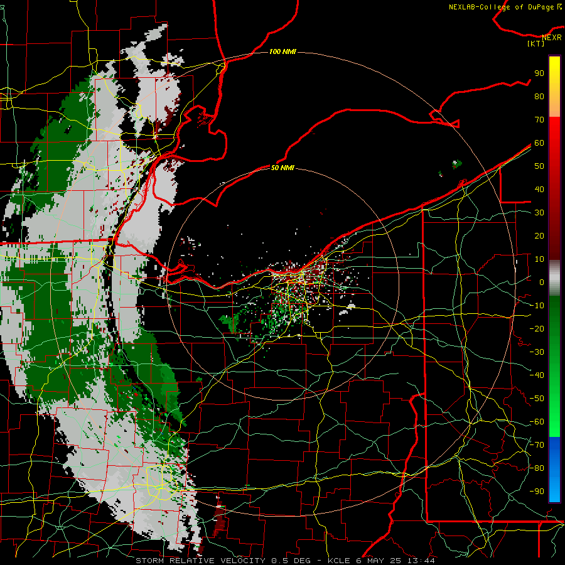Click the 50 NMI range ring label
Screen dimensions: 565x565
(x=282, y=168)
